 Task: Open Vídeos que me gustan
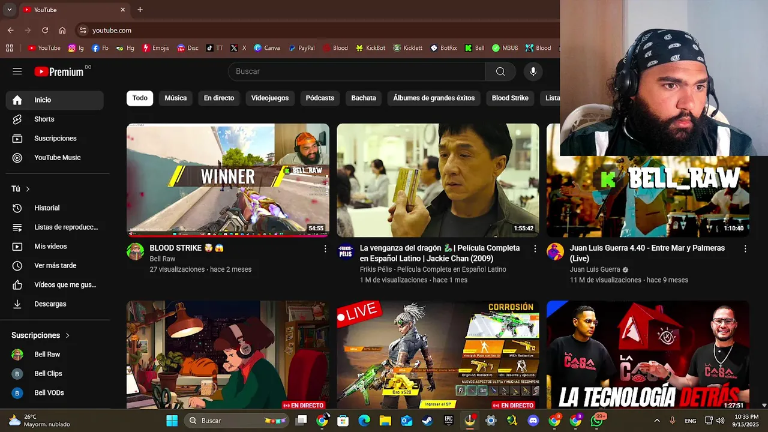pos(55,285)
